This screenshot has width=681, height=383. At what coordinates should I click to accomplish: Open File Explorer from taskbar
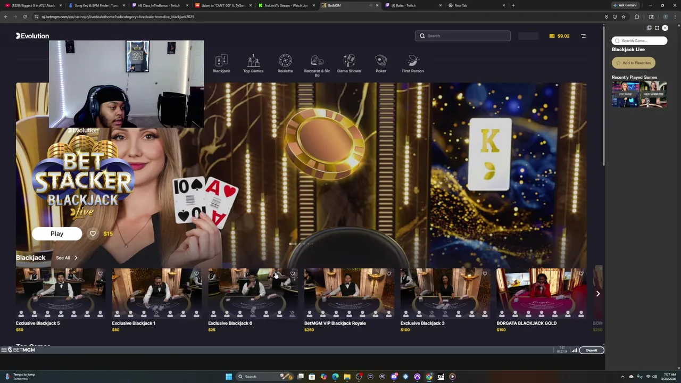point(347,377)
